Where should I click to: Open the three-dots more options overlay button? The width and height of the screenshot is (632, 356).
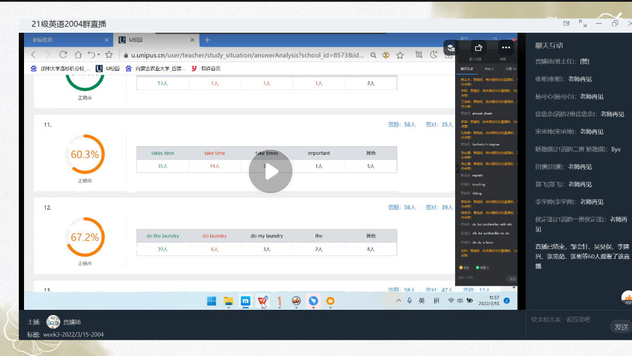(x=506, y=47)
